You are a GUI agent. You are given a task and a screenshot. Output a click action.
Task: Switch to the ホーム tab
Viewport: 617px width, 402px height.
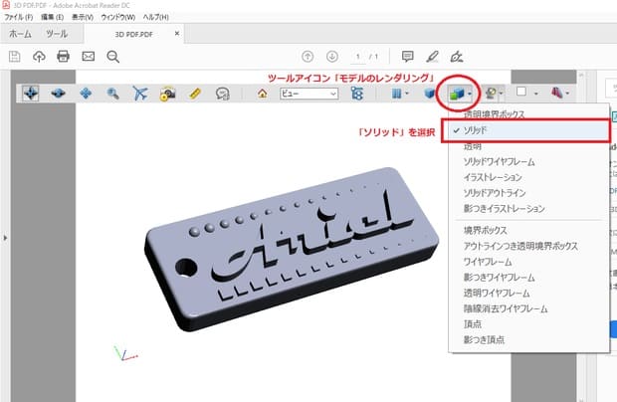(x=20, y=34)
